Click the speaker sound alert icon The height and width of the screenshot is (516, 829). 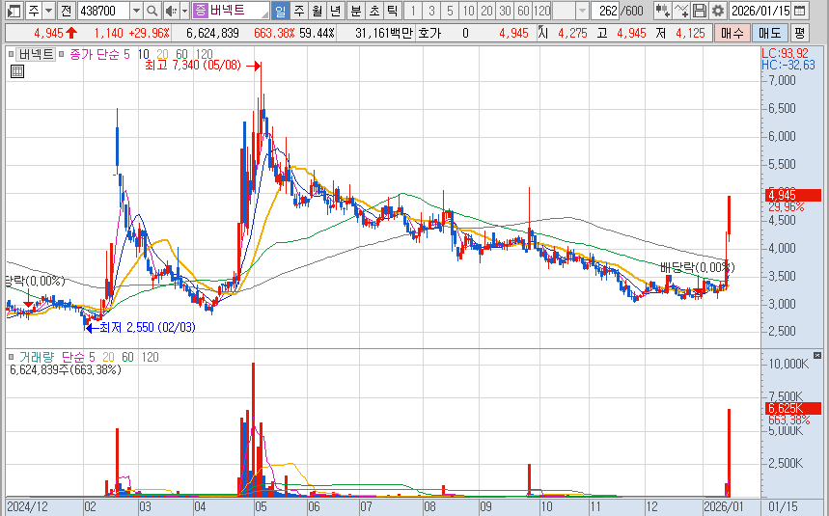tap(170, 10)
